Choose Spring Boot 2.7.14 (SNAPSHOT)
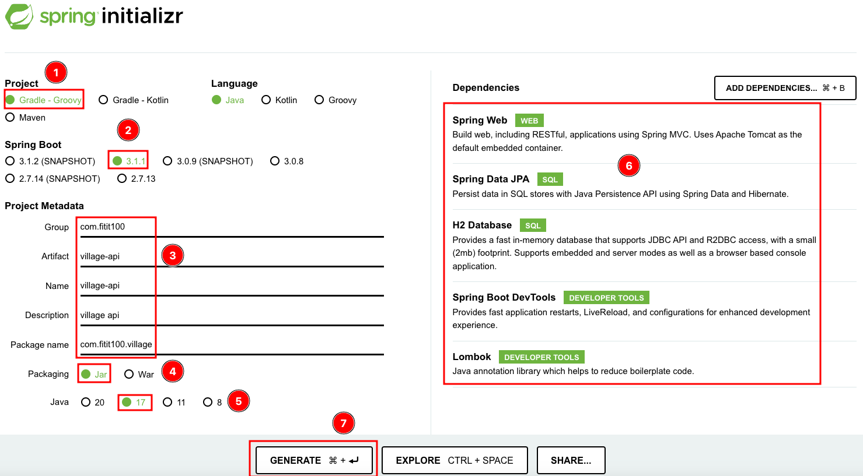863x476 pixels. (x=53, y=179)
